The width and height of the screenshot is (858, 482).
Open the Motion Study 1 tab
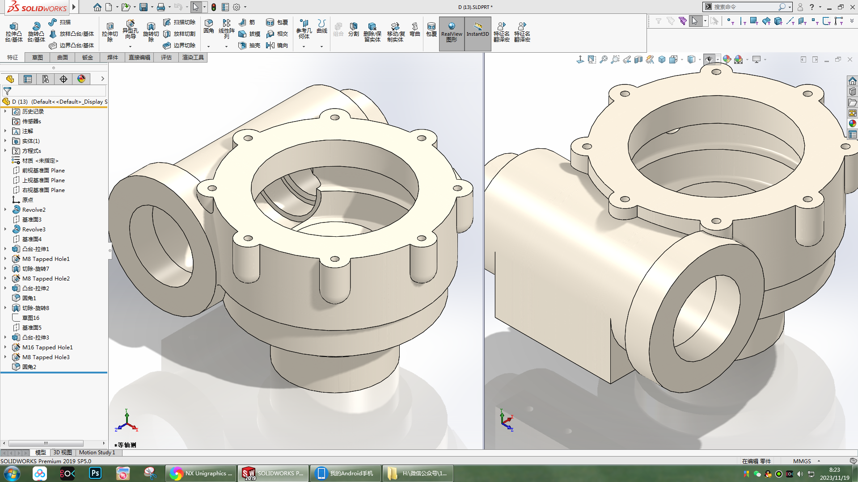(97, 453)
